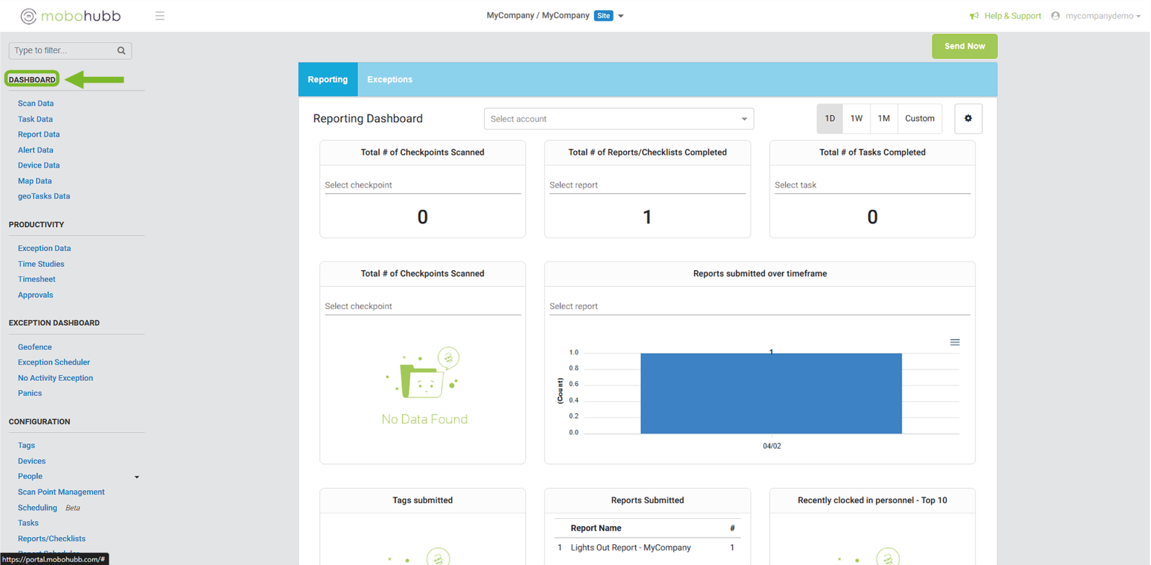Select the 1D timeframe toggle
This screenshot has width=1151, height=565.
point(829,119)
